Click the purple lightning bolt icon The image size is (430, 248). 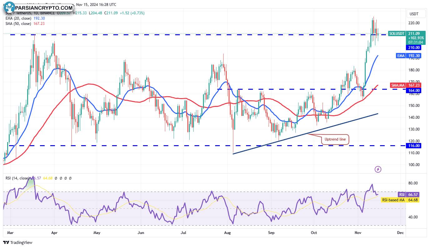(x=378, y=169)
